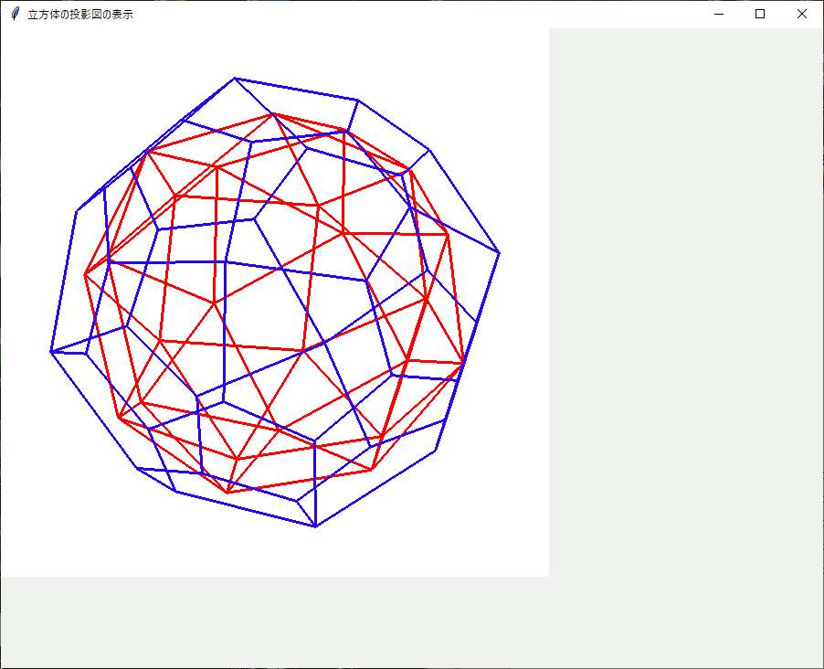Minimize the 立方体の投影図の表示 window
Screen dimensions: 824x669
[x=719, y=15]
